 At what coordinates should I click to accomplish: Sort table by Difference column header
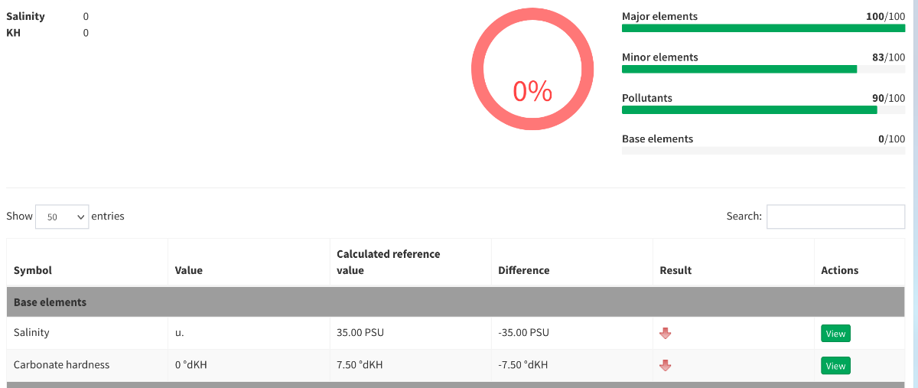pyautogui.click(x=523, y=270)
